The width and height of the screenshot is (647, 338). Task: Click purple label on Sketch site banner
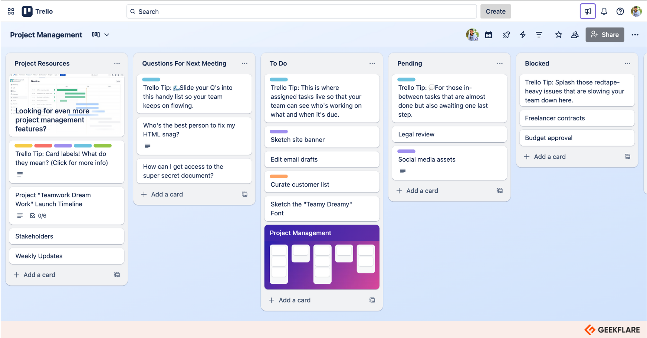(279, 132)
